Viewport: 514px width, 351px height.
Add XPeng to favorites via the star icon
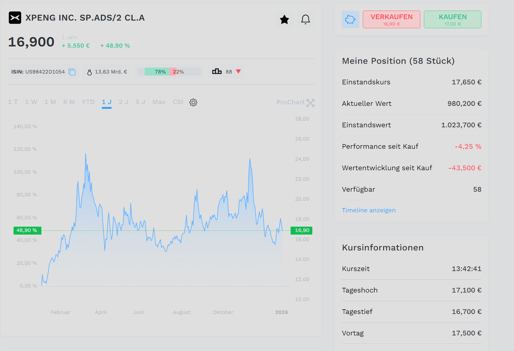(x=284, y=19)
